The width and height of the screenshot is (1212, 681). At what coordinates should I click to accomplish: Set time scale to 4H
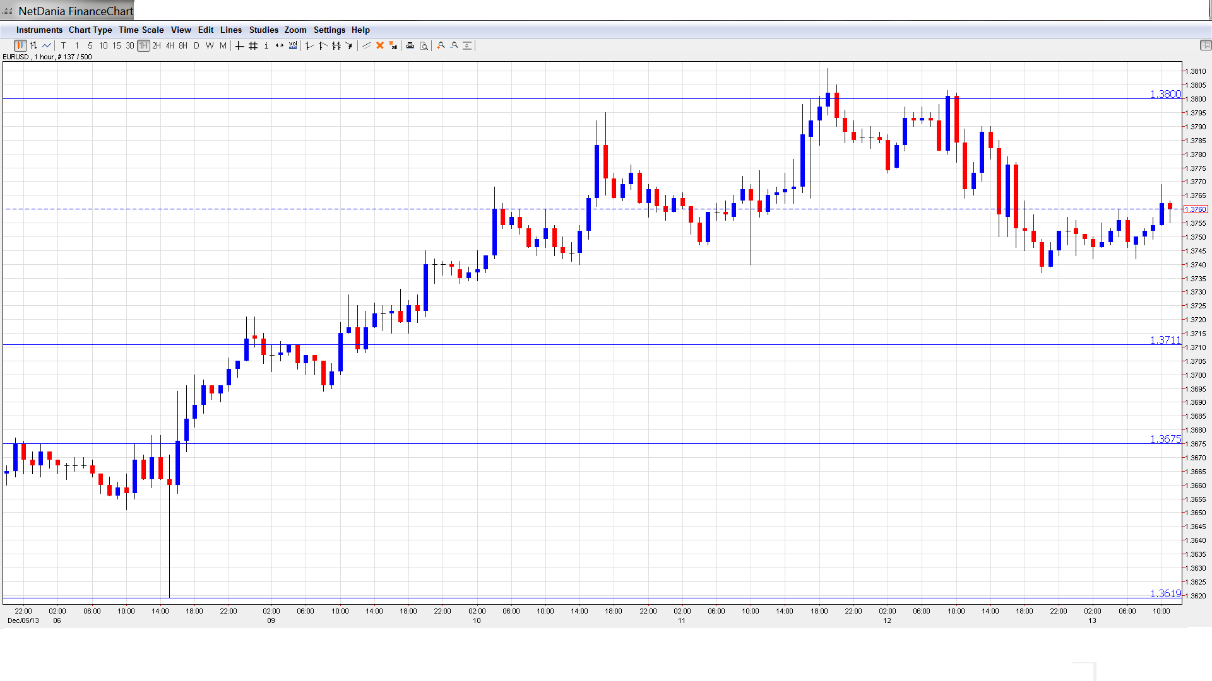(x=170, y=45)
